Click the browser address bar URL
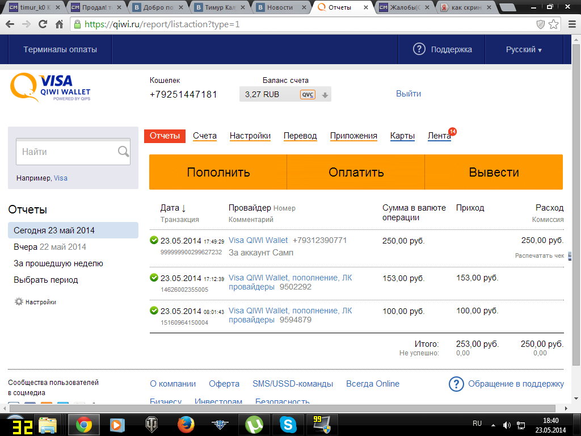The image size is (581, 436). pos(162,24)
